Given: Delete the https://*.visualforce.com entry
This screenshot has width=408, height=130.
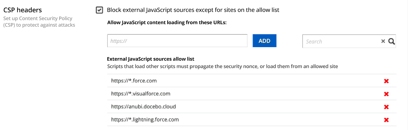Looking at the screenshot, I should coord(386,94).
